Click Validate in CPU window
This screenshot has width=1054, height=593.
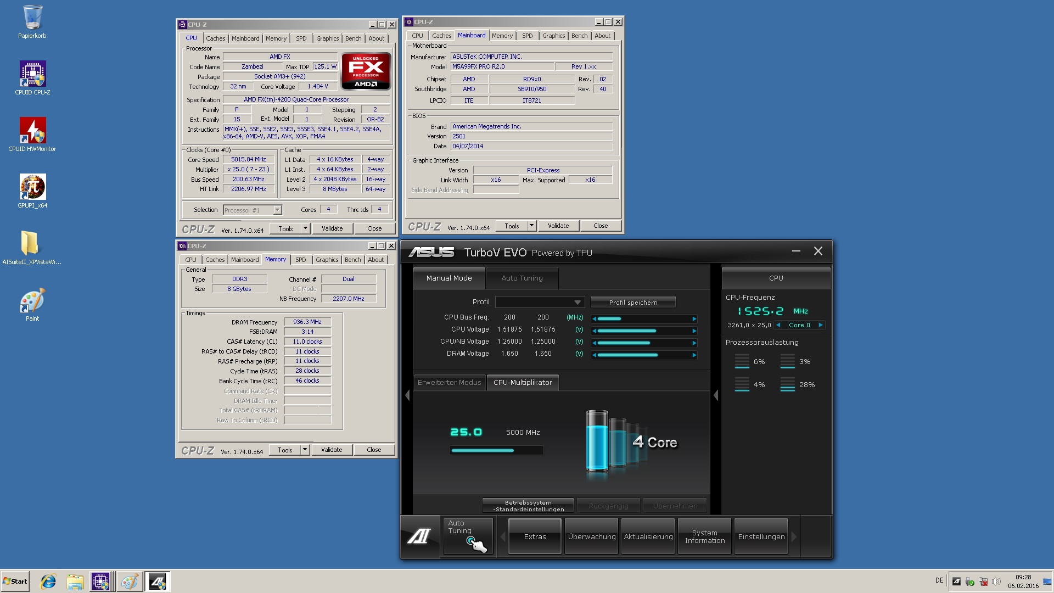332,228
